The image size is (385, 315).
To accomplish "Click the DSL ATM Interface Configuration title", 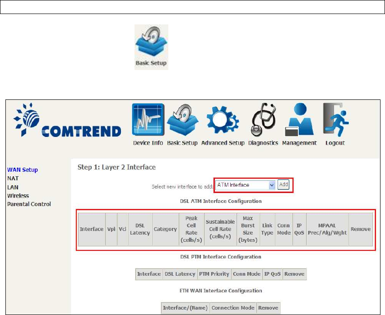I will pyautogui.click(x=221, y=201).
